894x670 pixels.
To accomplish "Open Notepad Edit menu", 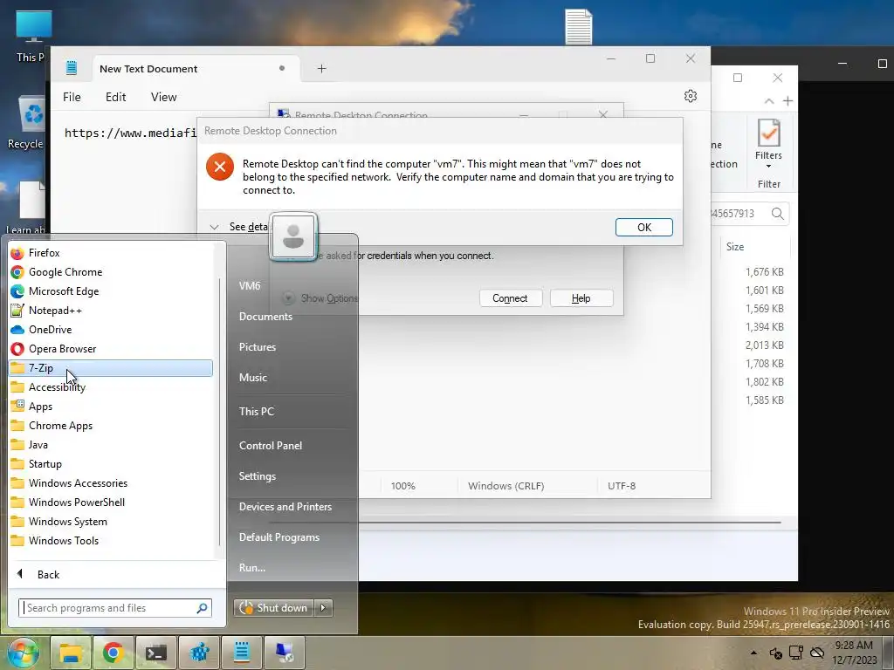I will 116,97.
